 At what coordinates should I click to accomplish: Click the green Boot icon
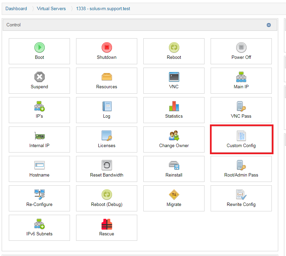pyautogui.click(x=39, y=47)
